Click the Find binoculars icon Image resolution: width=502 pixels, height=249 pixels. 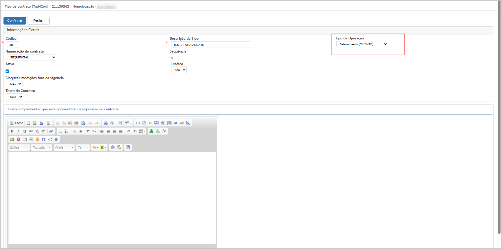106,123
